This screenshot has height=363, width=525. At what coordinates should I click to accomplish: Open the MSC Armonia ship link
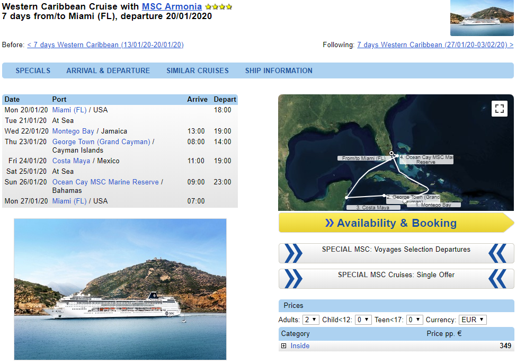point(172,7)
